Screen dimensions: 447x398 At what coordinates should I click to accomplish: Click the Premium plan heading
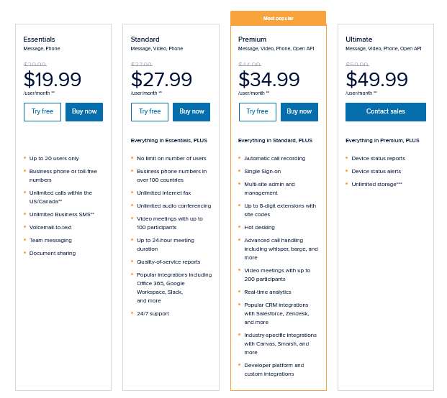(x=253, y=39)
